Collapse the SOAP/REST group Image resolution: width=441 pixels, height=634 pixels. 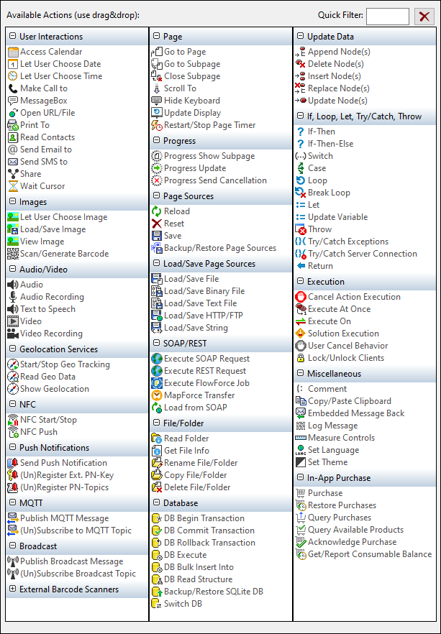[156, 344]
